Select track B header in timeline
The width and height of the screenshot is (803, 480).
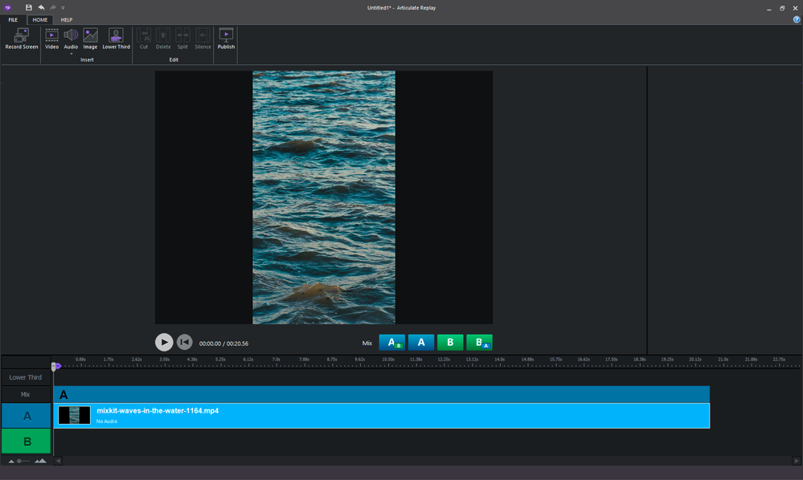pyautogui.click(x=27, y=441)
